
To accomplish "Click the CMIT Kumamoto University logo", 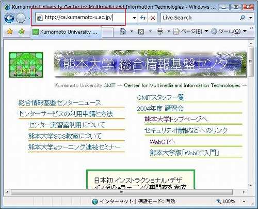I will (x=26, y=65).
